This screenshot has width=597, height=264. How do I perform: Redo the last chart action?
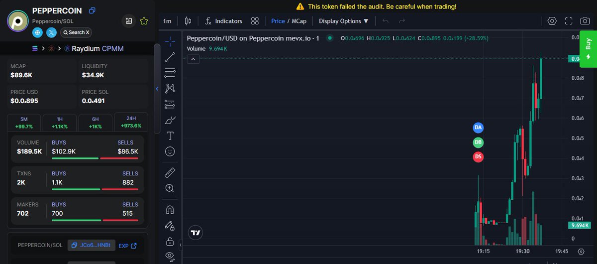pyautogui.click(x=402, y=21)
